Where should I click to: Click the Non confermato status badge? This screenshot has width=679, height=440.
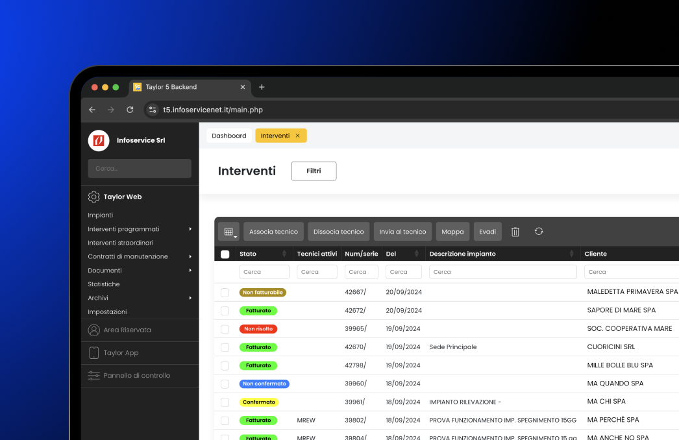coord(265,384)
